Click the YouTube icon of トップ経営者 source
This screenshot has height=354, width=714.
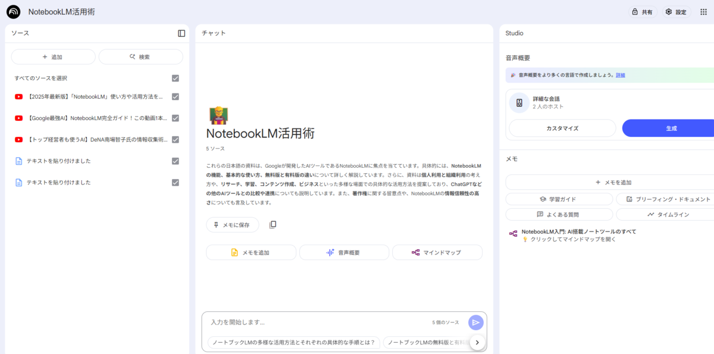[19, 139]
